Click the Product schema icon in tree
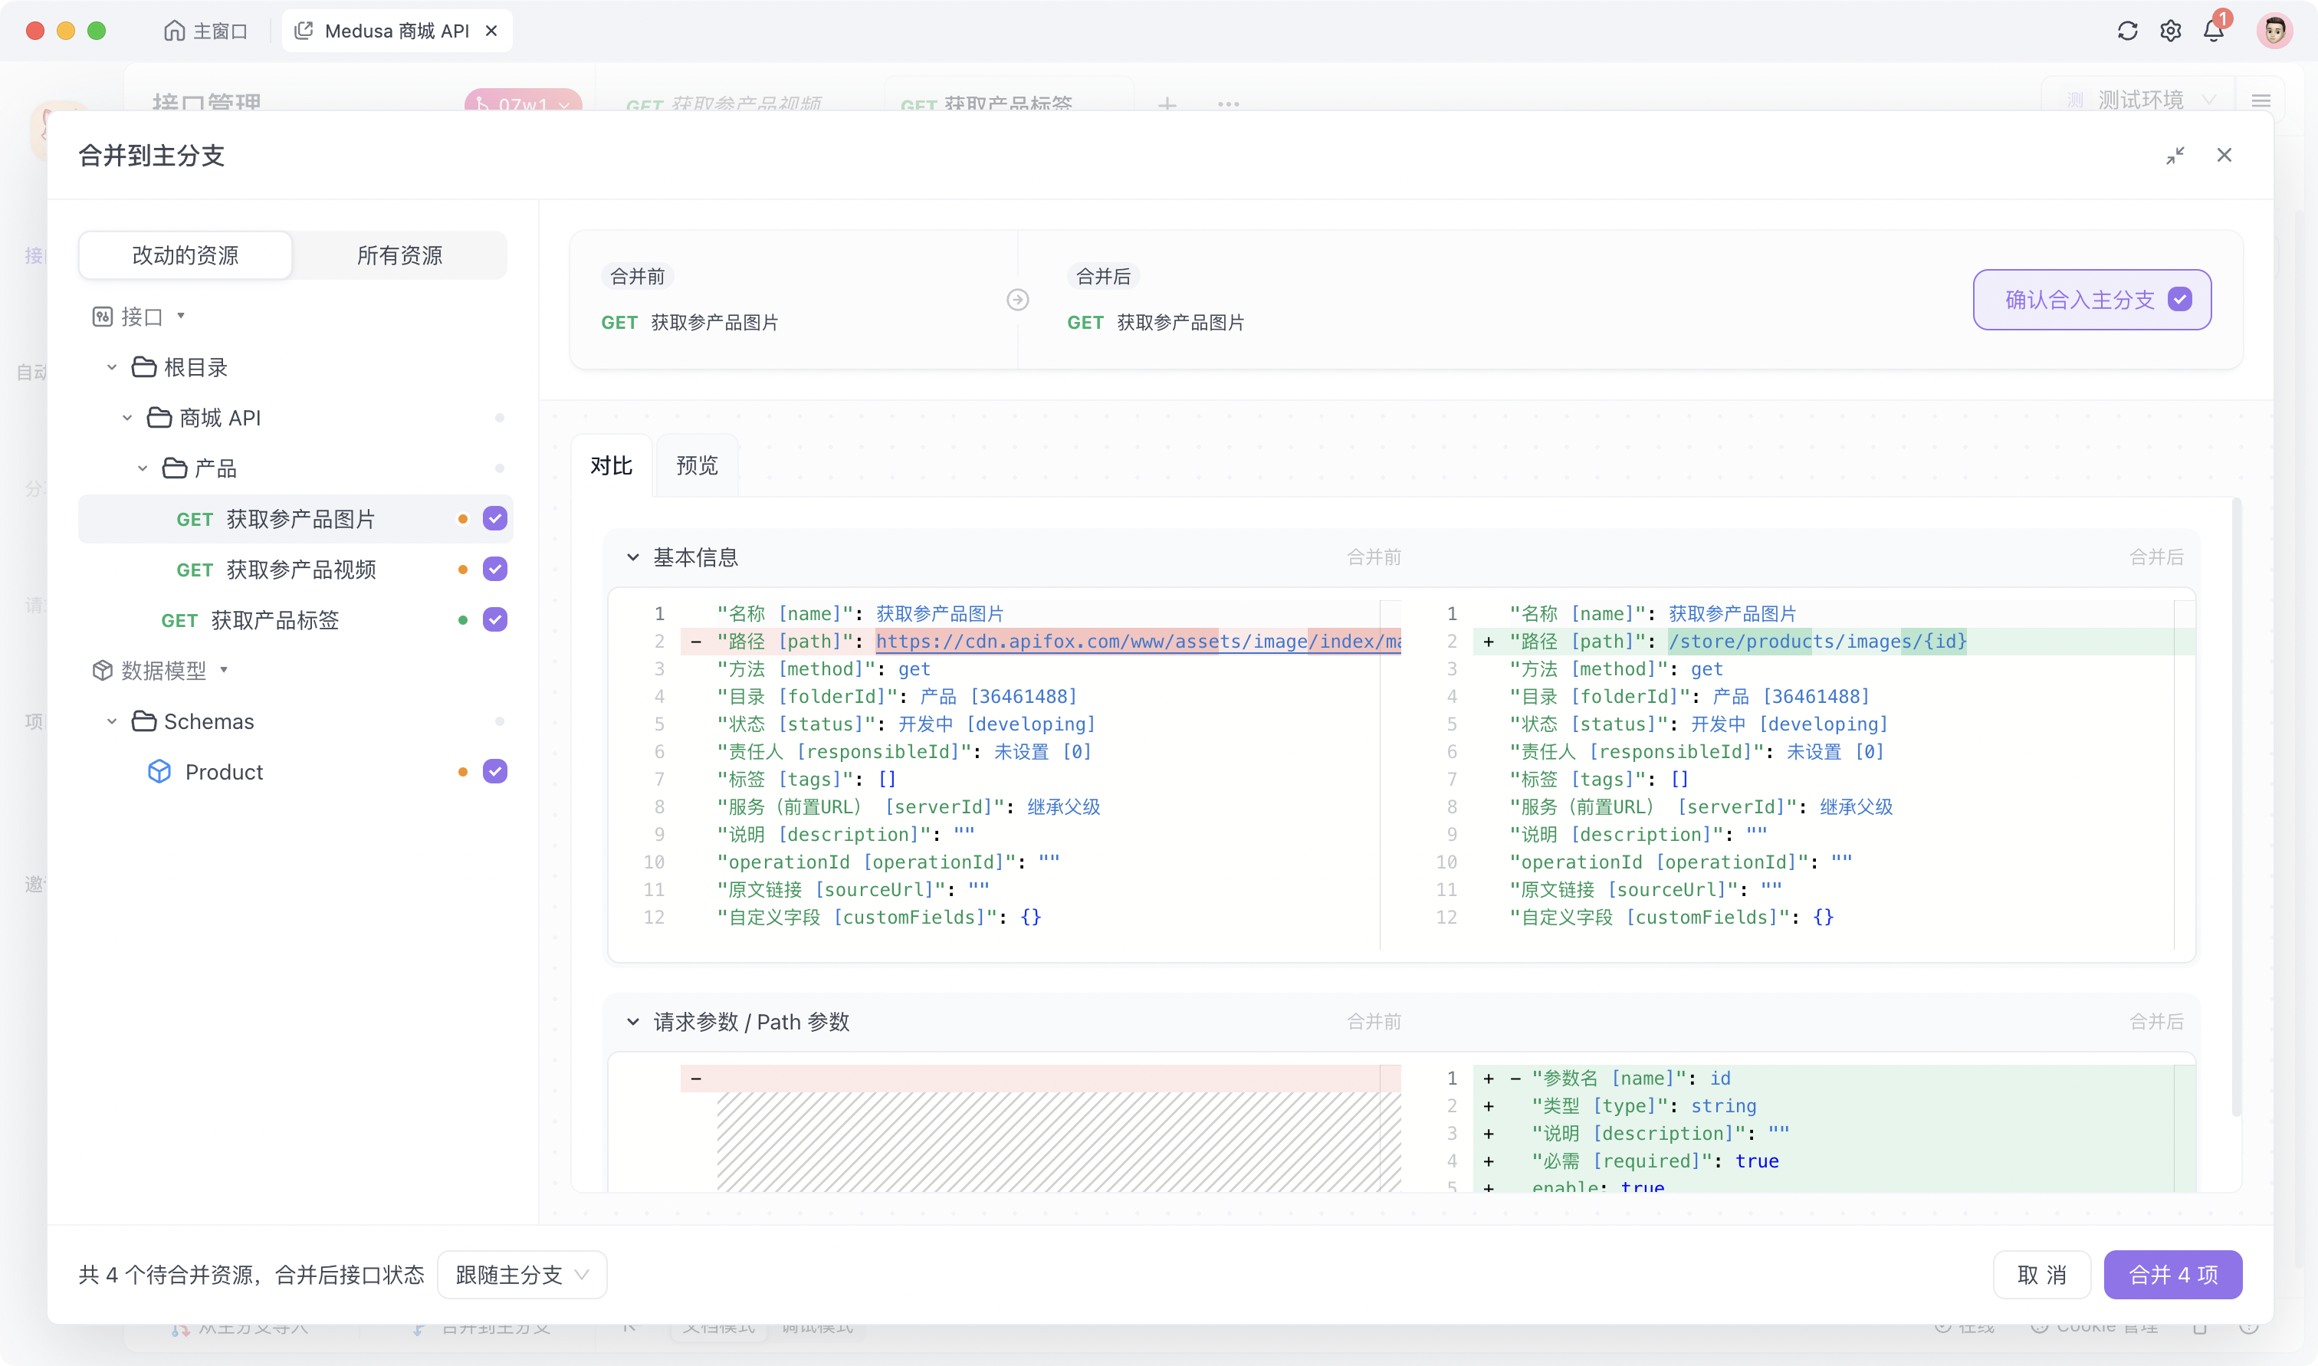Viewport: 2318px width, 1366px height. click(x=158, y=771)
